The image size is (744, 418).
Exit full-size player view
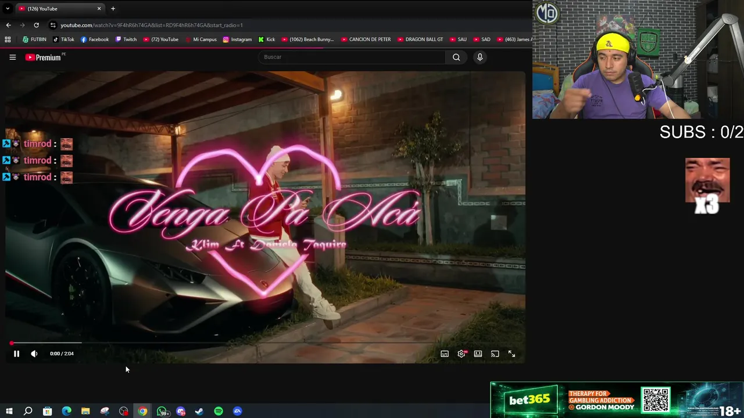(512, 354)
